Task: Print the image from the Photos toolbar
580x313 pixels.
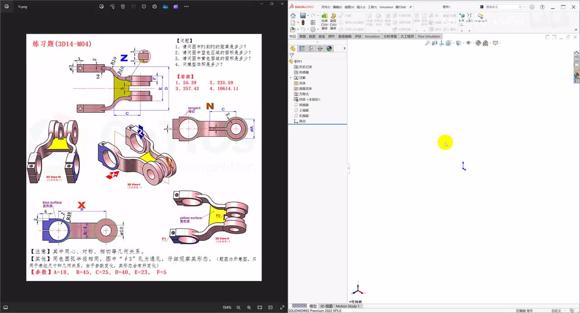Action: (x=155, y=7)
